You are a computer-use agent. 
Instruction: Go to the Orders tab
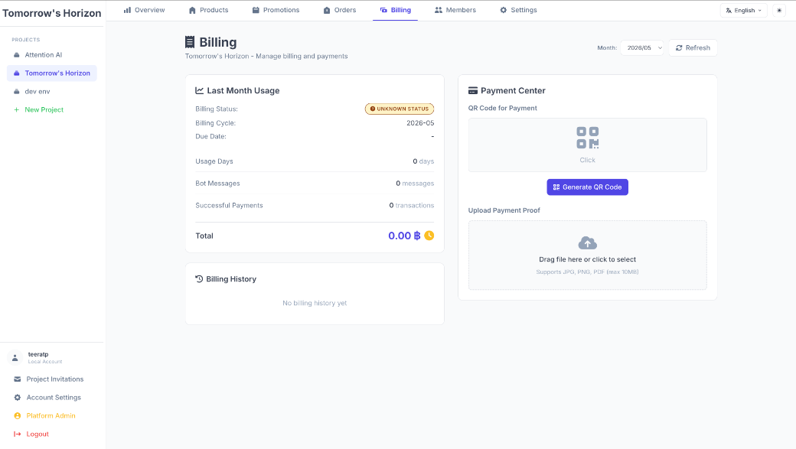[340, 10]
